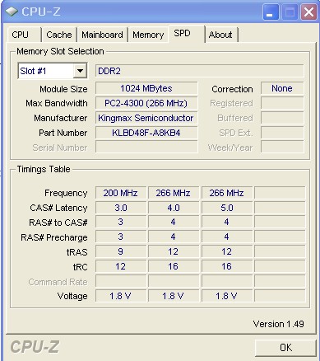Click the Manufacturer field Kingmax Semiconductor
Viewport: 320px width, 361px height.
pos(146,118)
